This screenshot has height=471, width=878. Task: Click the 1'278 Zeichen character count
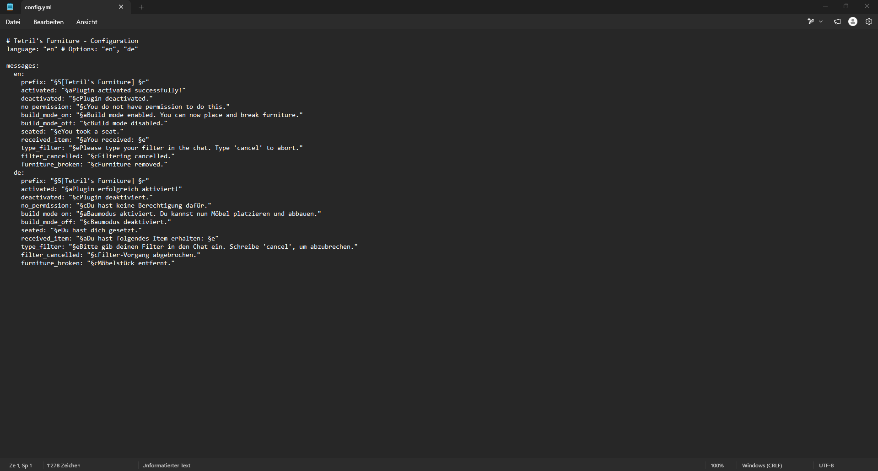[x=64, y=466]
